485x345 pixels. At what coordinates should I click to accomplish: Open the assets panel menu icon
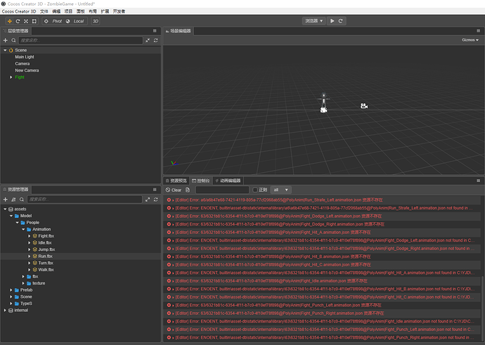(x=155, y=190)
